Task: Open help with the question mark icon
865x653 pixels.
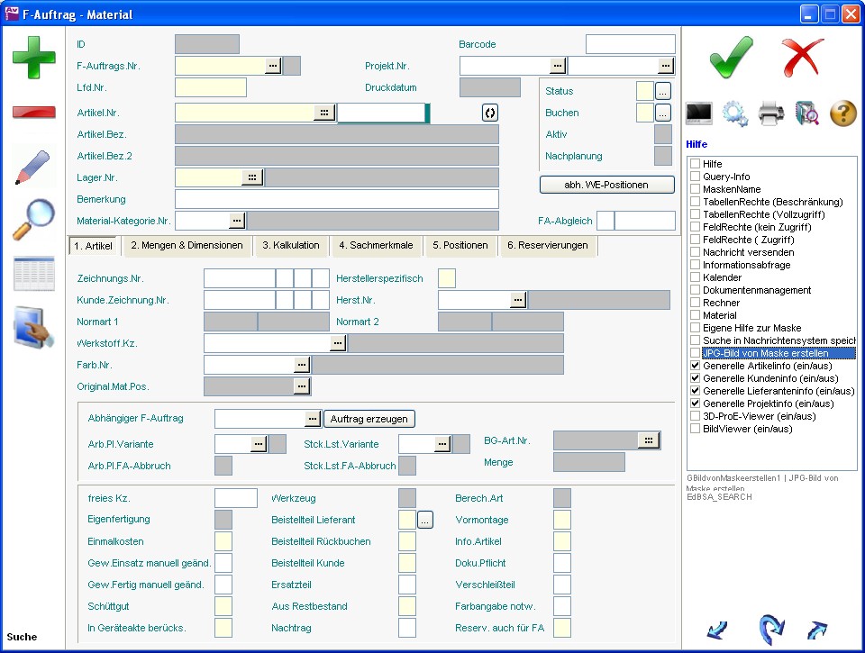Action: click(842, 113)
